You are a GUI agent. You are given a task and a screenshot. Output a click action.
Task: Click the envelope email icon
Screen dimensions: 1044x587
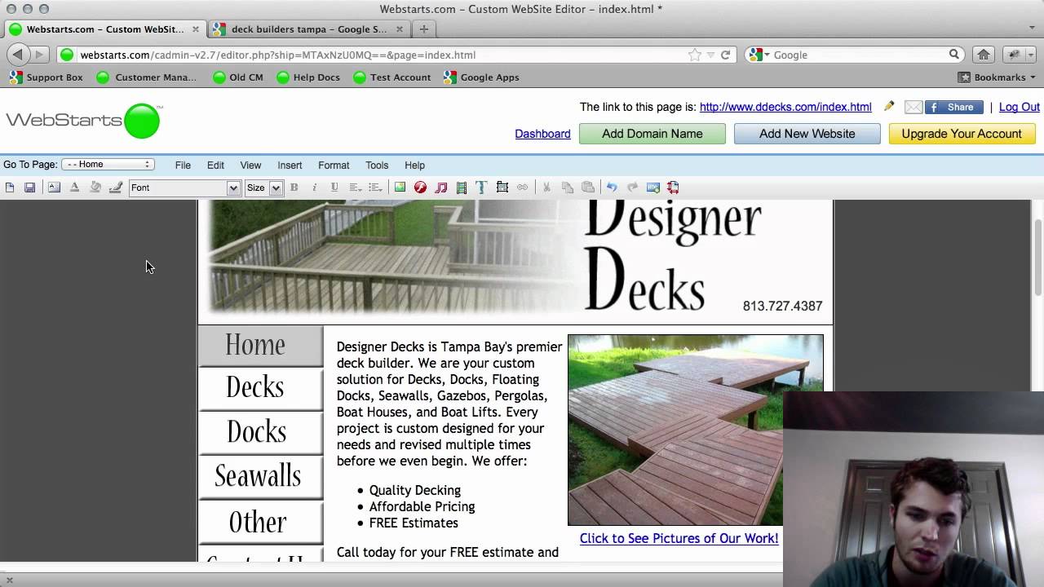tap(913, 107)
